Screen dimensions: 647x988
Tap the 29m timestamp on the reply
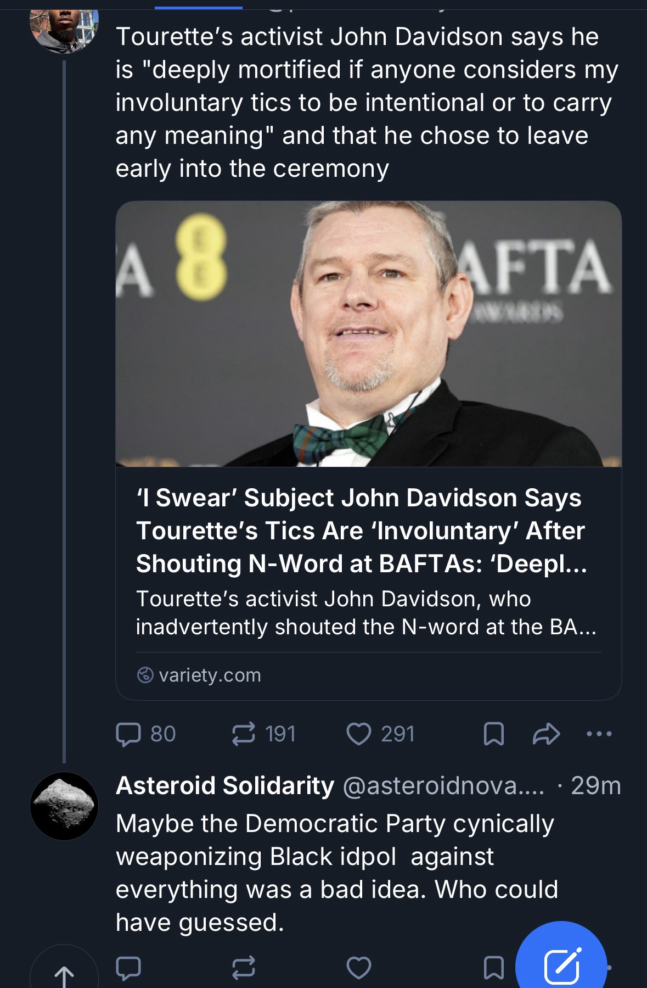point(595,786)
